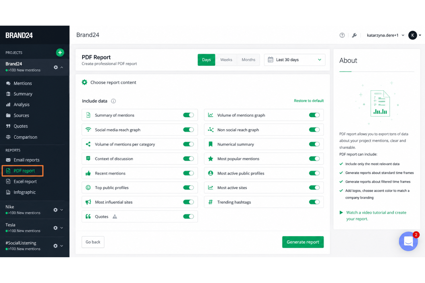
Task: Open the dropdown caret next to avatar
Action: point(420,35)
